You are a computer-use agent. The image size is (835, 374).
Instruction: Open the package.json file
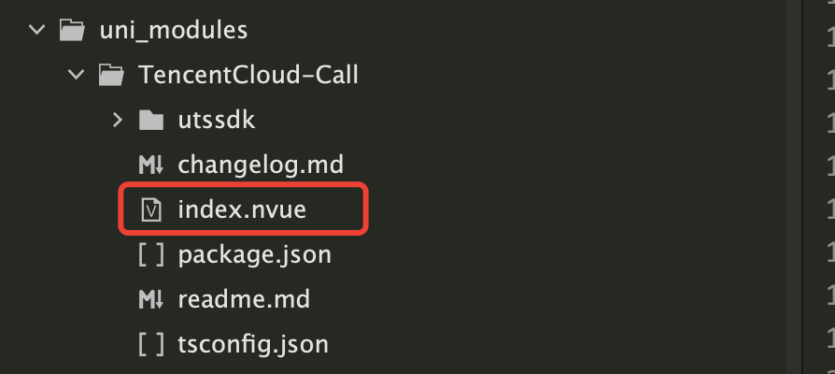click(x=255, y=255)
